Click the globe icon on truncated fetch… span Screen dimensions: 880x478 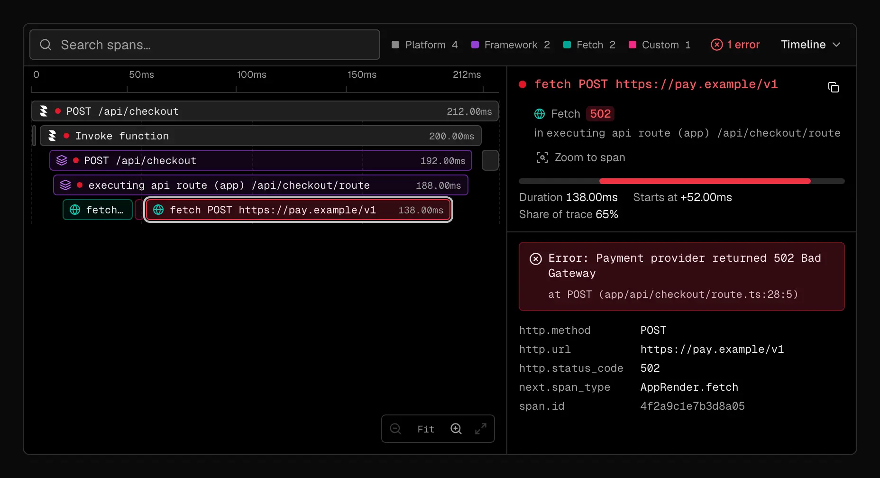point(75,210)
